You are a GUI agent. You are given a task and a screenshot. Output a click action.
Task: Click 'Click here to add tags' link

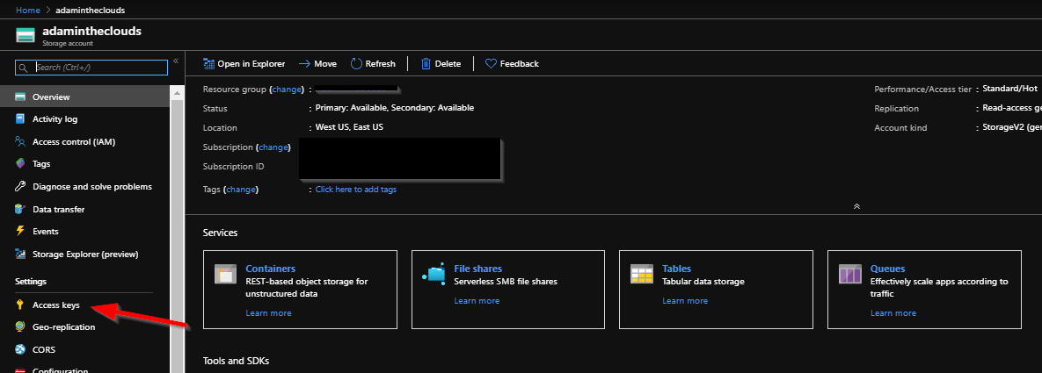pyautogui.click(x=355, y=190)
